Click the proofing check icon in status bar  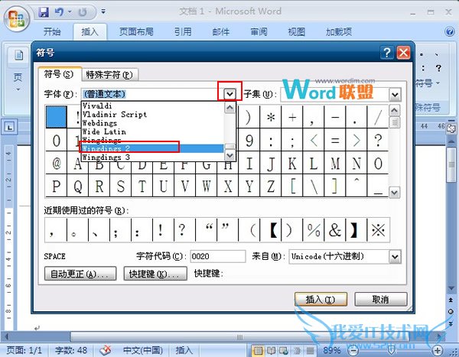pyautogui.click(x=105, y=350)
